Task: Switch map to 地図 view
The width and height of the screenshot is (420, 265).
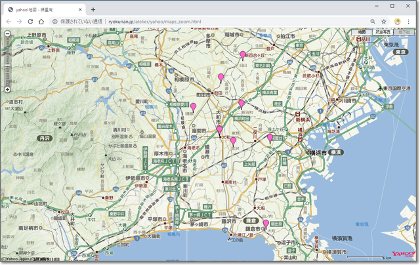Action: click(362, 31)
